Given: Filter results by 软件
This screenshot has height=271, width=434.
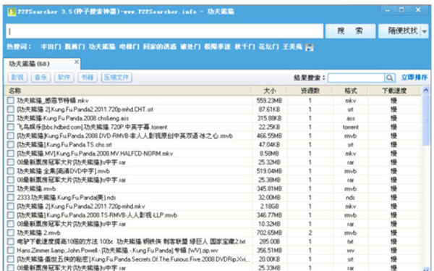Looking at the screenshot, I should pos(64,78).
